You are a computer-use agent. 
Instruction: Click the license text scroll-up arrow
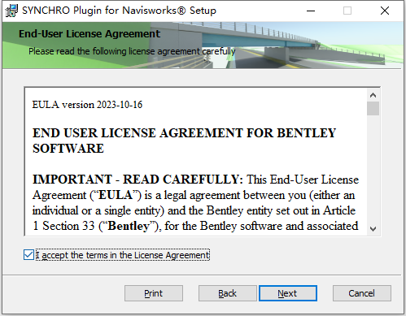point(373,95)
